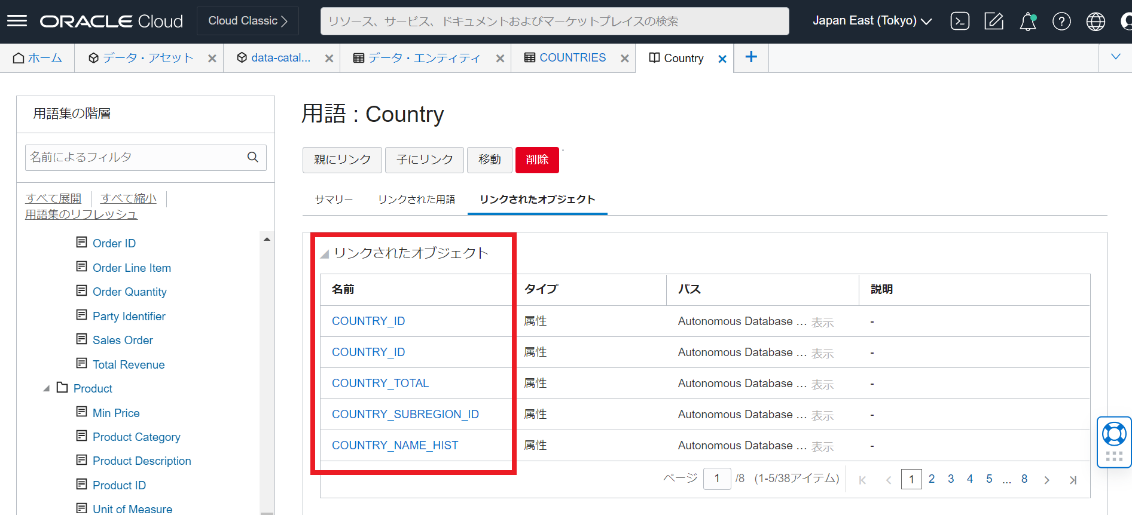Open the language globe icon
This screenshot has width=1132, height=515.
[1095, 22]
